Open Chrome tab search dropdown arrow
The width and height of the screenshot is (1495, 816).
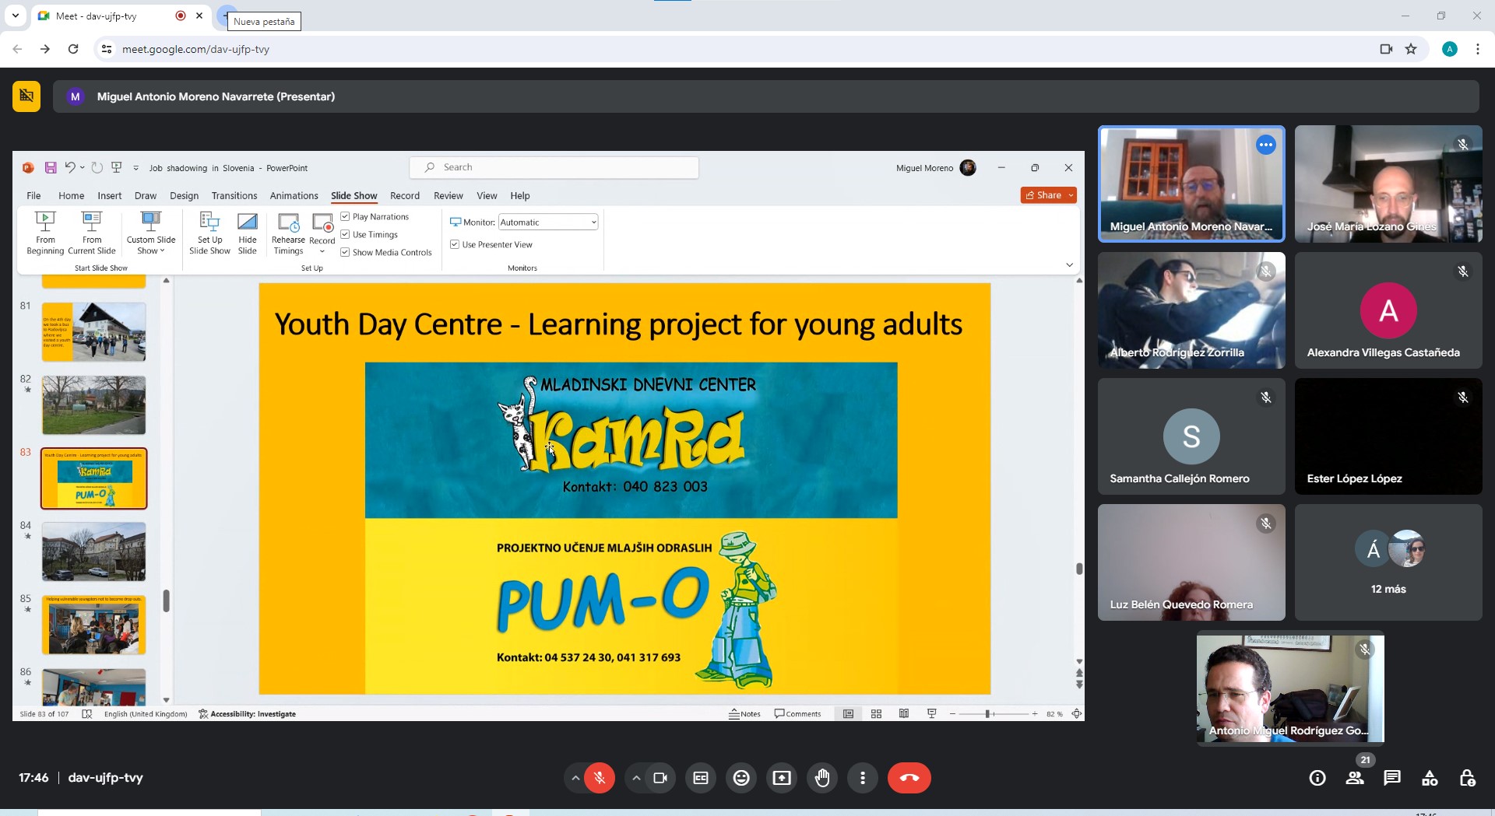[x=16, y=16]
